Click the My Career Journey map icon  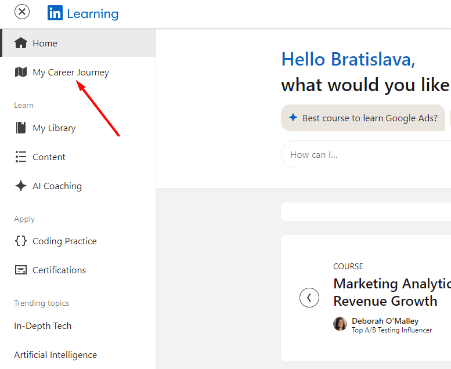(x=21, y=72)
